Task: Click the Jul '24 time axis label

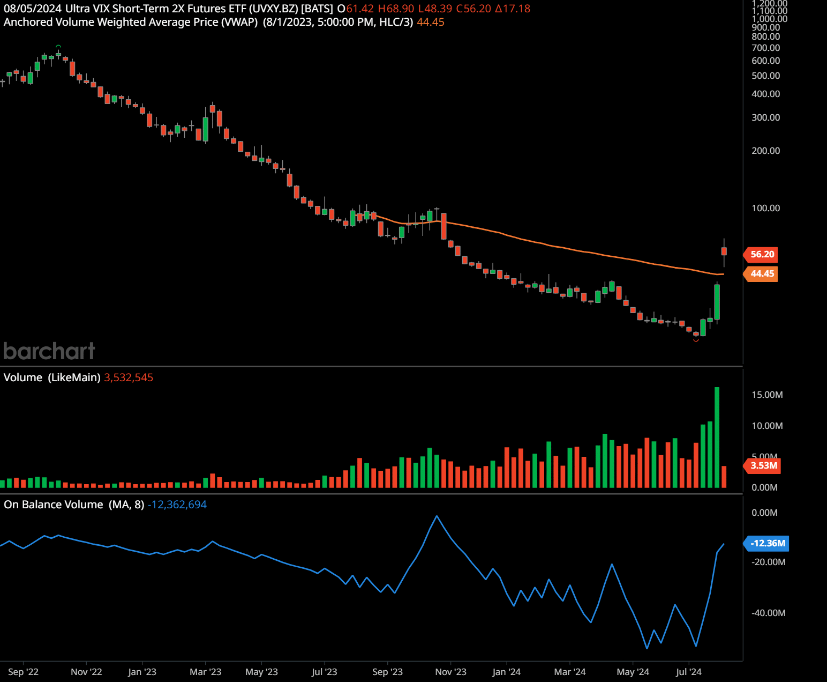Action: [x=689, y=672]
